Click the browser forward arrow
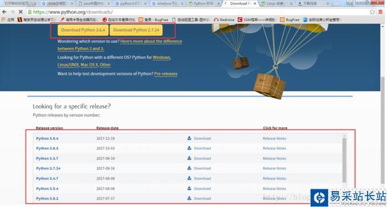This screenshot has width=387, height=207. 13,12
